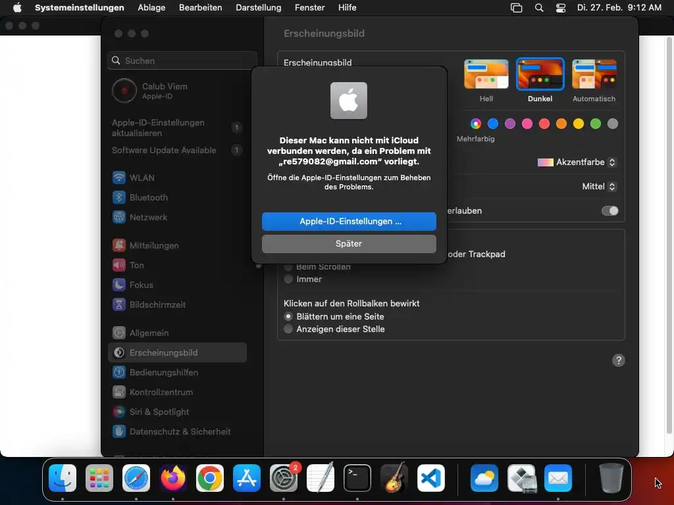Choose the red accent color
674x505 pixels.
tap(544, 124)
